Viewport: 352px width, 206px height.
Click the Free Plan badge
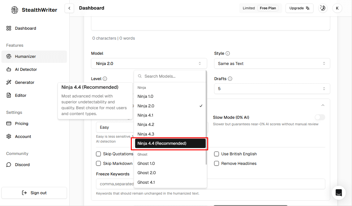click(x=268, y=8)
